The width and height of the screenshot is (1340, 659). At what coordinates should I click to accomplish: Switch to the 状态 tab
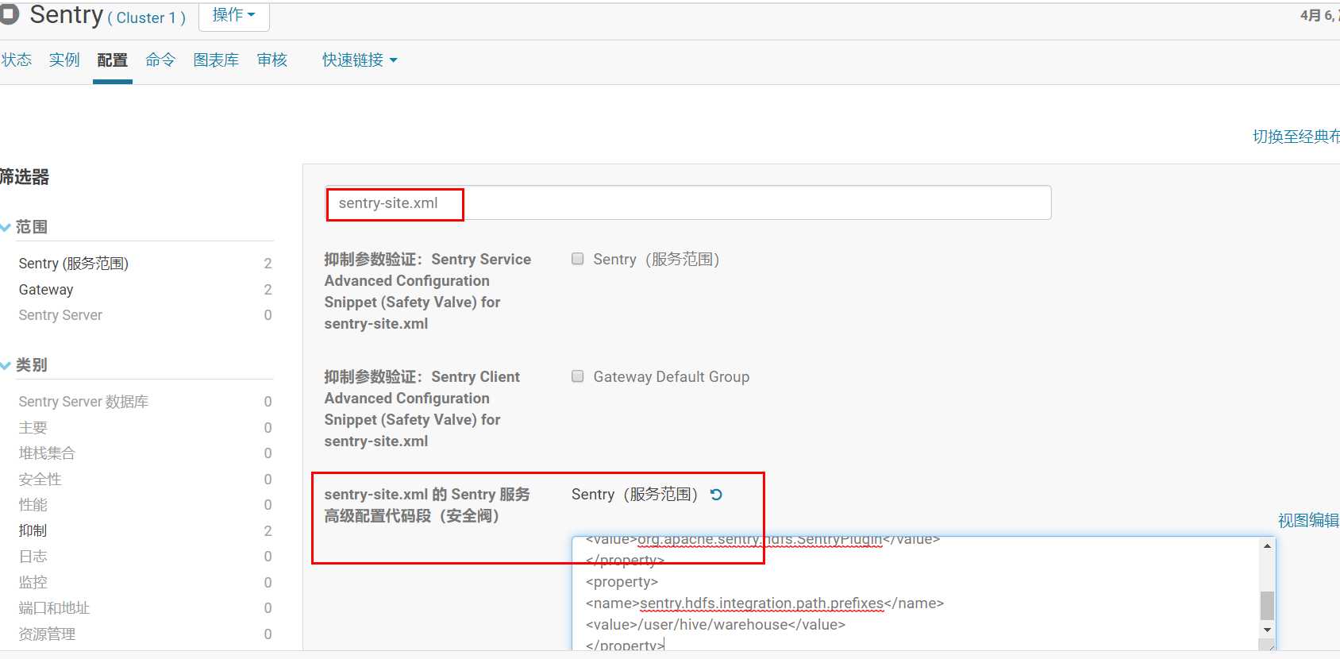[x=17, y=60]
